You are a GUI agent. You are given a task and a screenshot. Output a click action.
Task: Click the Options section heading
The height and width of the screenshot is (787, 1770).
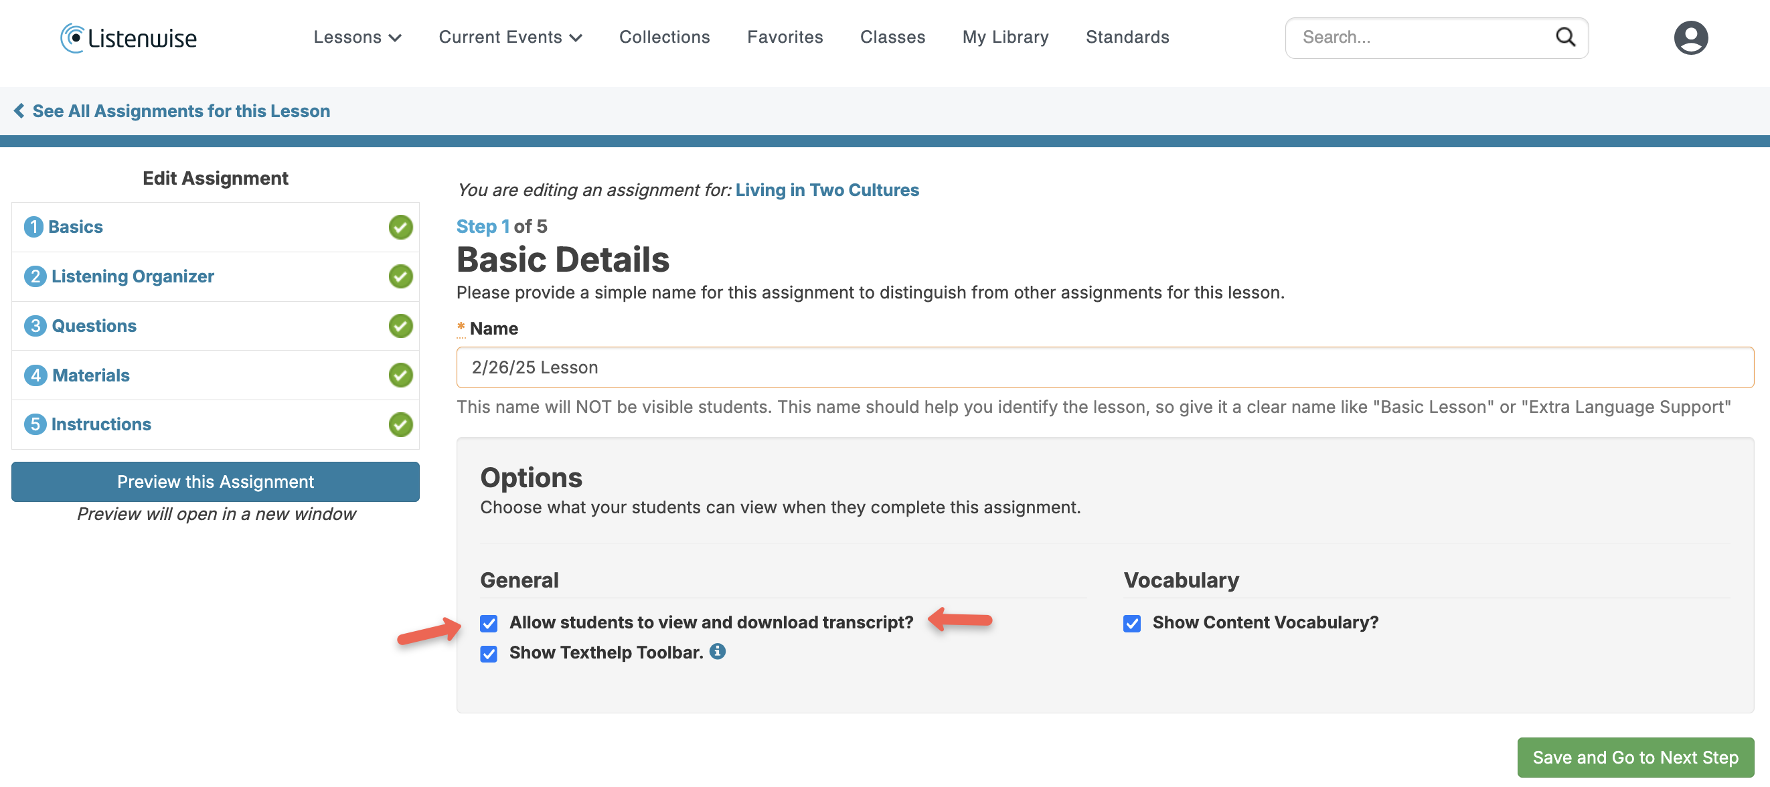(x=531, y=478)
